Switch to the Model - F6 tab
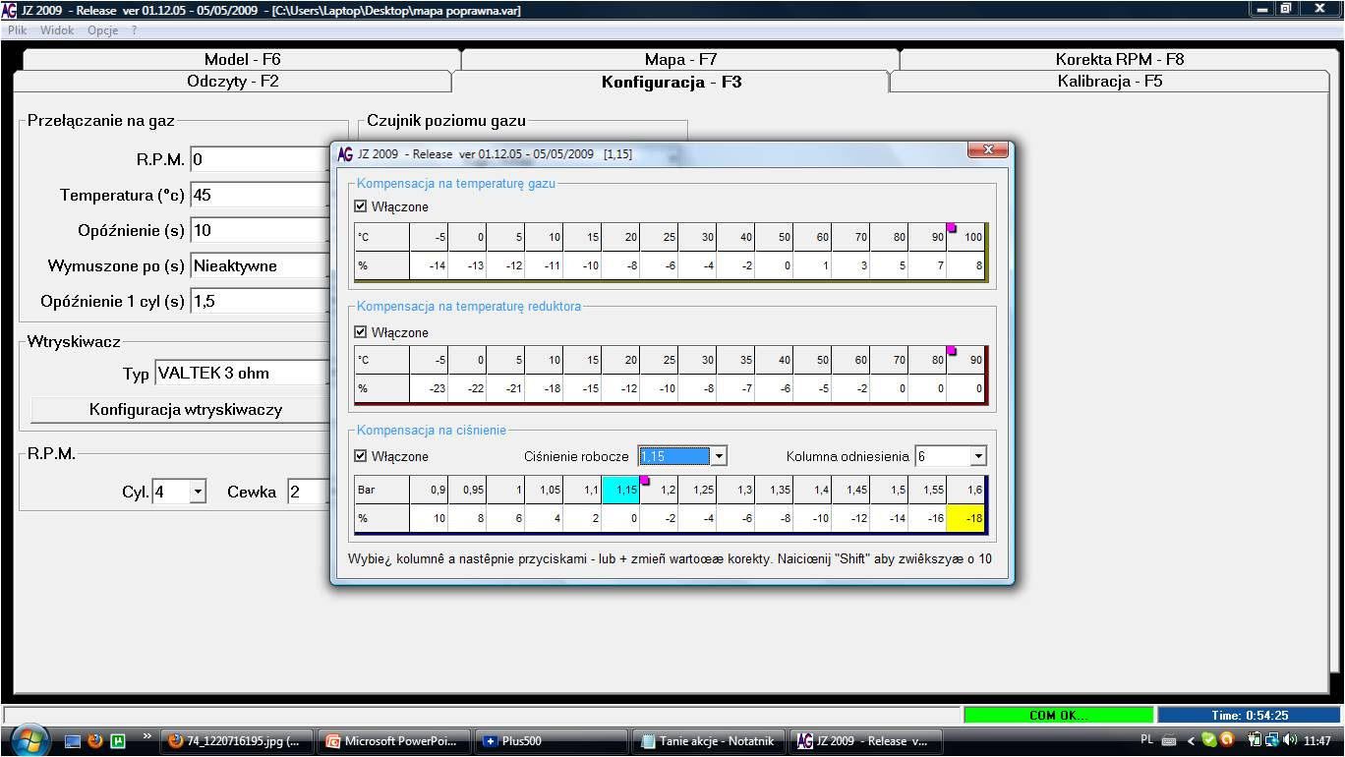 click(242, 59)
